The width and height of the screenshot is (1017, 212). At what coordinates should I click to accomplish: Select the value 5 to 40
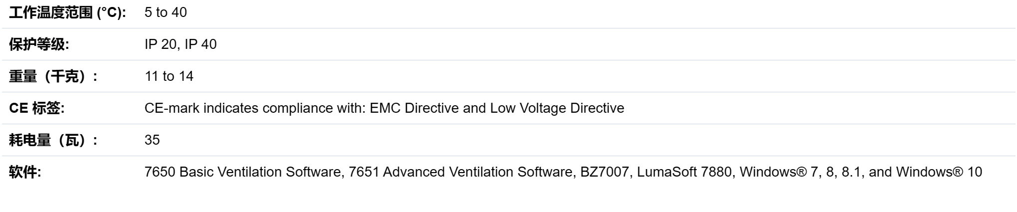click(x=166, y=12)
